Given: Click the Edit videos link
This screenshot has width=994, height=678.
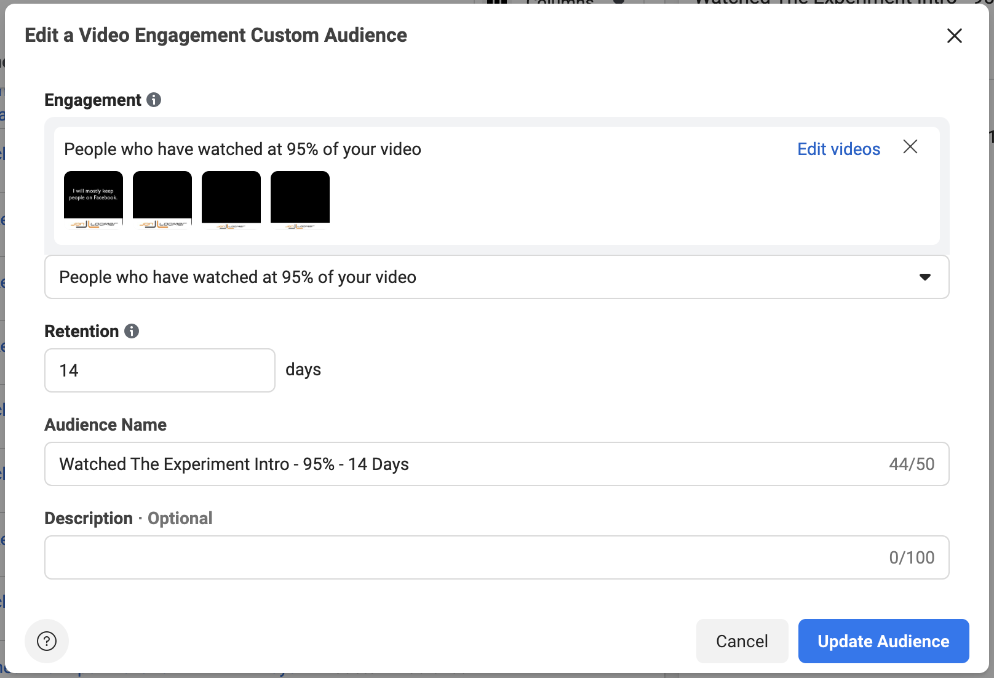Looking at the screenshot, I should [x=838, y=149].
